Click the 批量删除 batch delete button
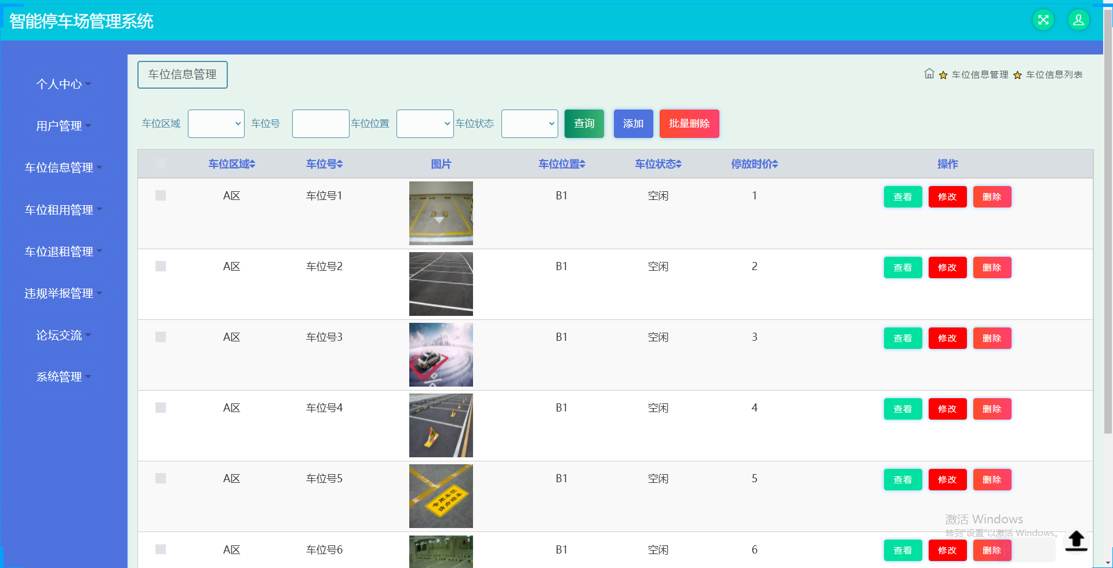 689,123
